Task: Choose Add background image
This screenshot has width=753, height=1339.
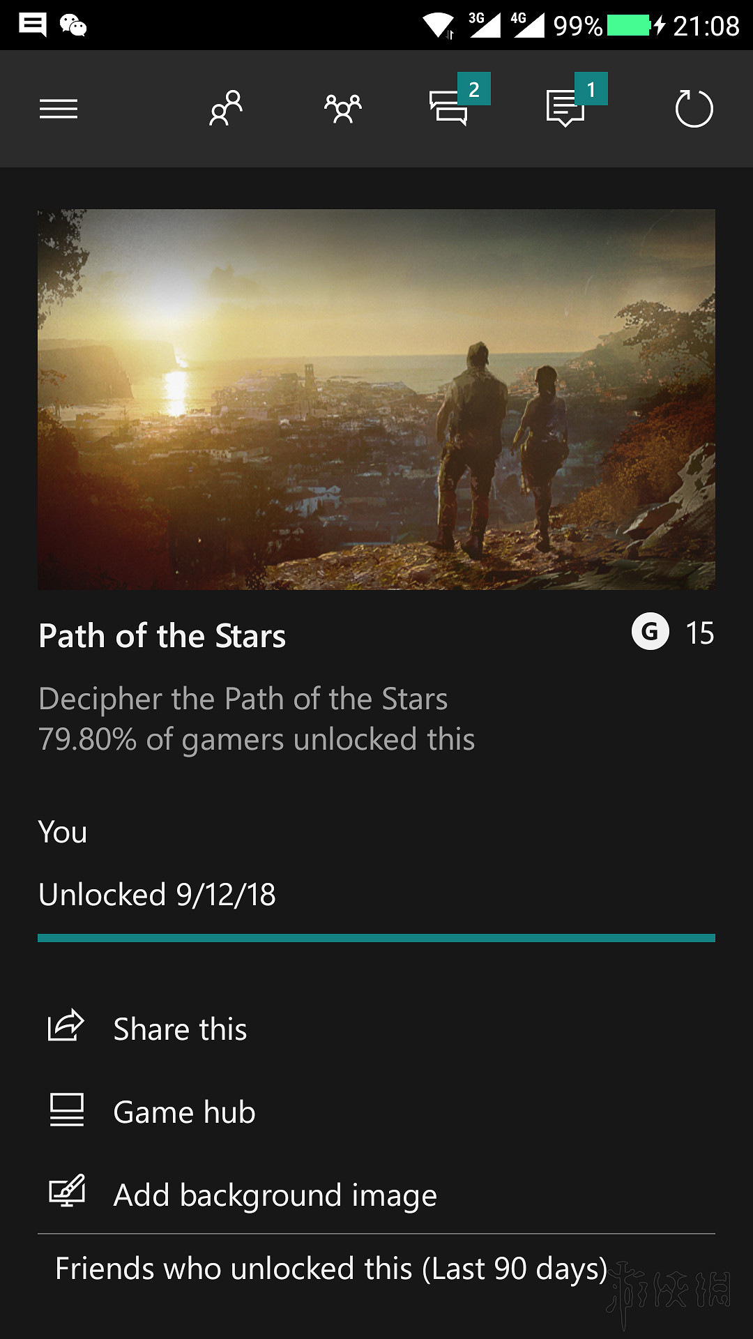Action: pos(275,1195)
